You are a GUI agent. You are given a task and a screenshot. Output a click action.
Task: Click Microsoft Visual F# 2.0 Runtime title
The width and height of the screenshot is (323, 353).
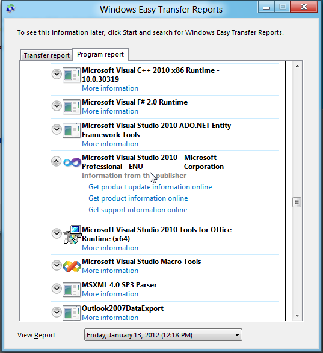click(135, 102)
